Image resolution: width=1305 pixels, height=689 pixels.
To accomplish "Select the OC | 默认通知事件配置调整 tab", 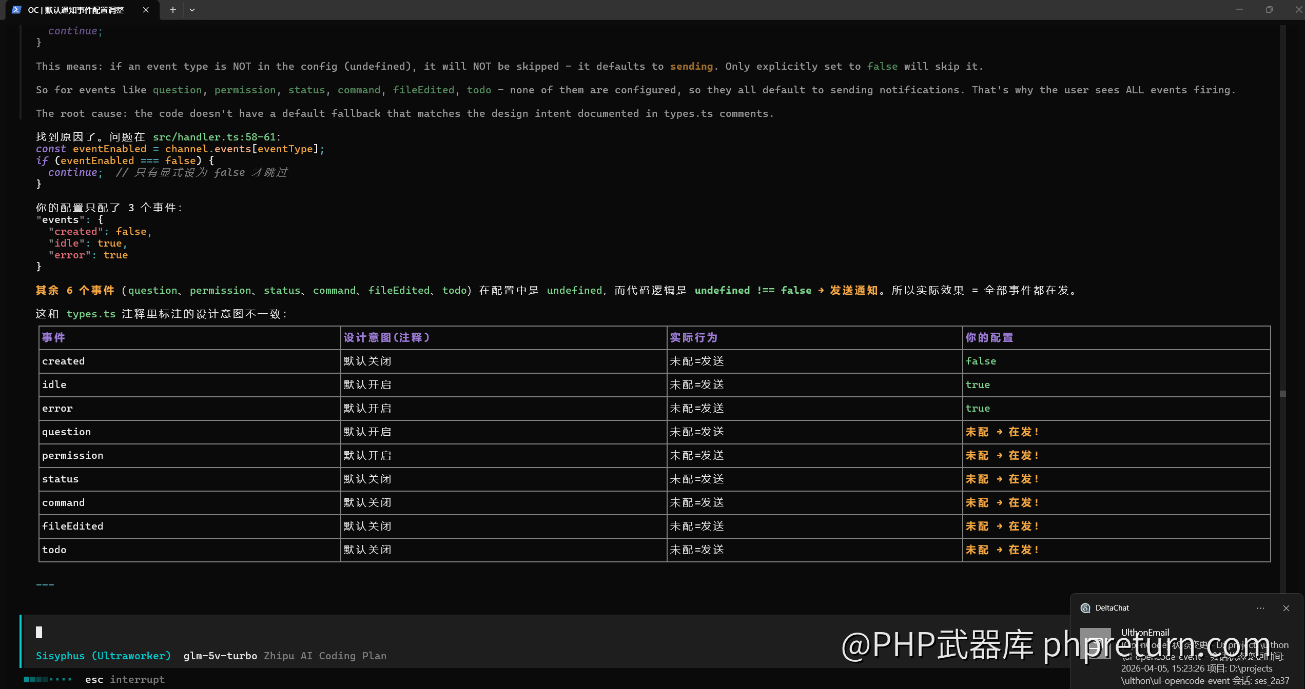I will click(76, 10).
